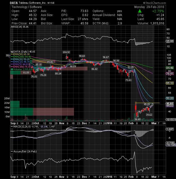Click the candlestick icon beside DATA (Daily)
176x179 pixels.
[12, 52]
